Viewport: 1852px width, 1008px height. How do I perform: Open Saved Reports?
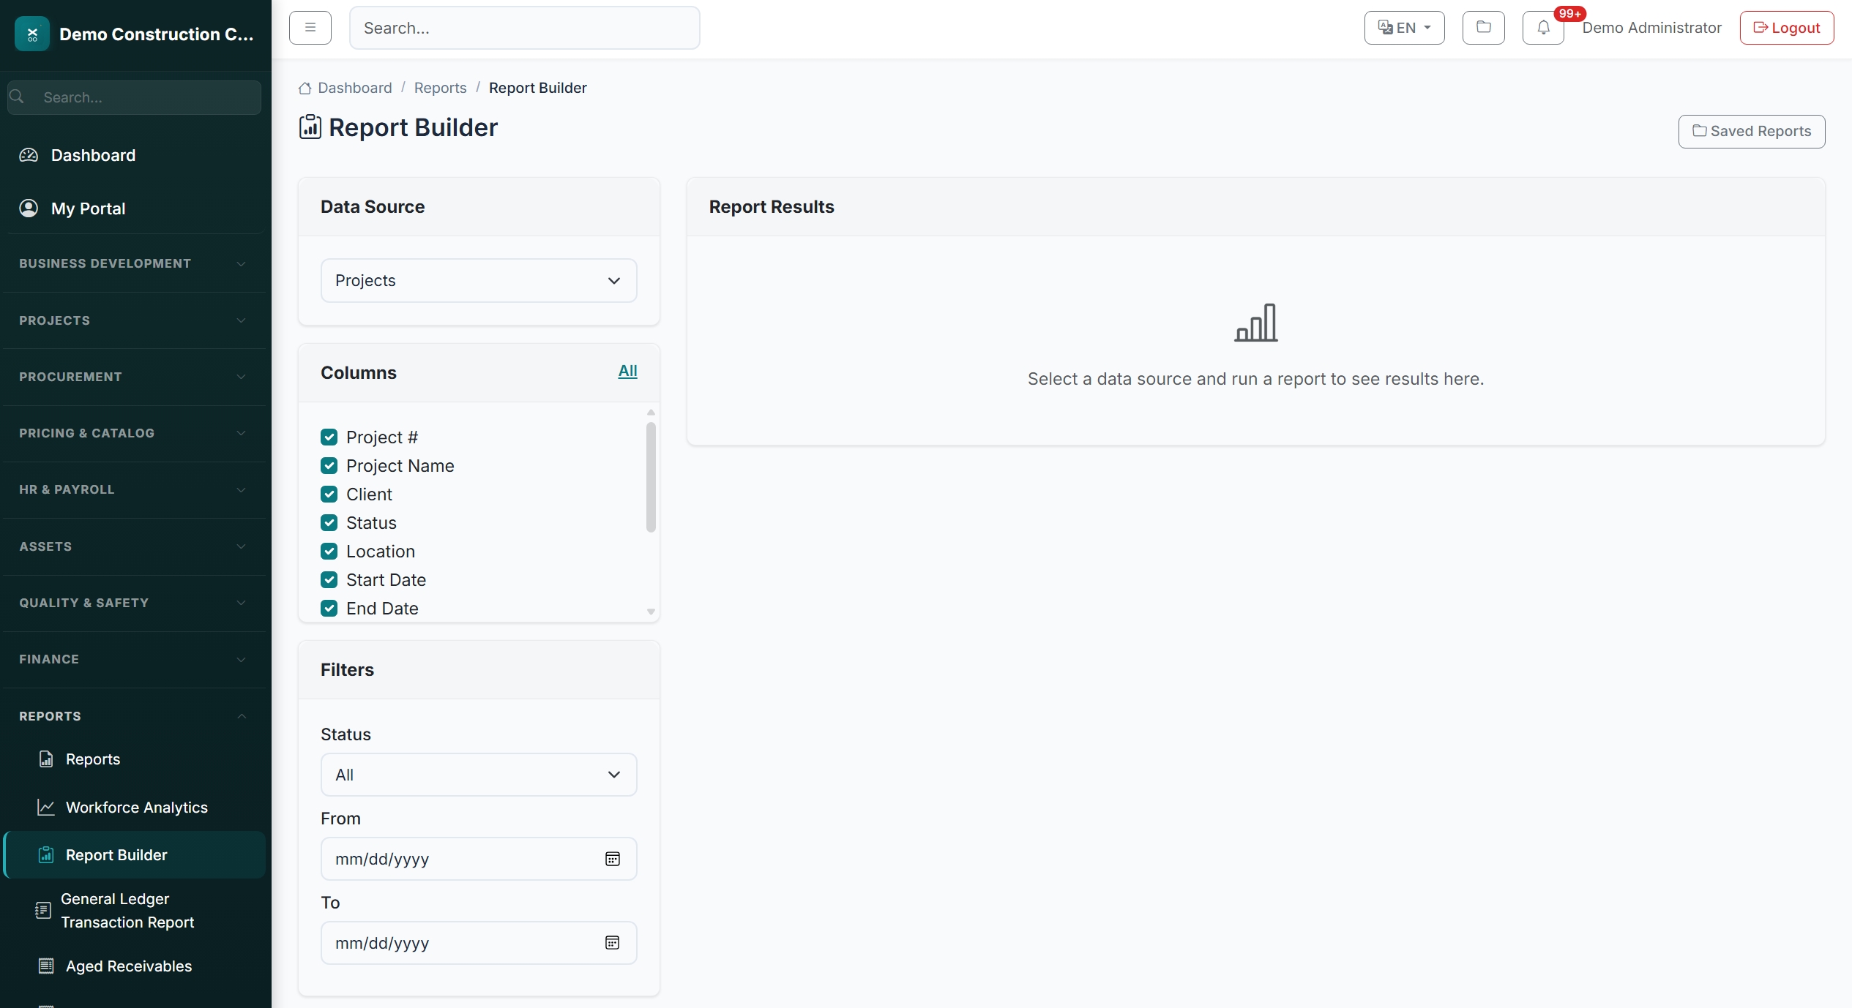pyautogui.click(x=1752, y=131)
